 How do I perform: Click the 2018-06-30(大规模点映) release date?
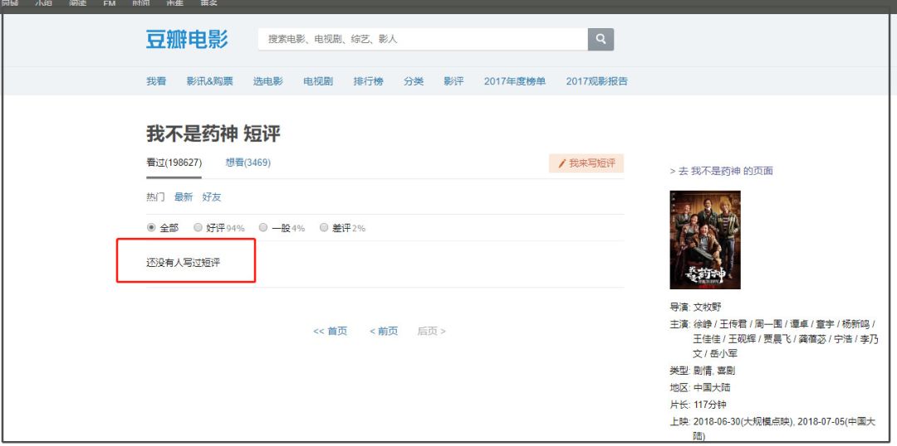[x=743, y=422]
